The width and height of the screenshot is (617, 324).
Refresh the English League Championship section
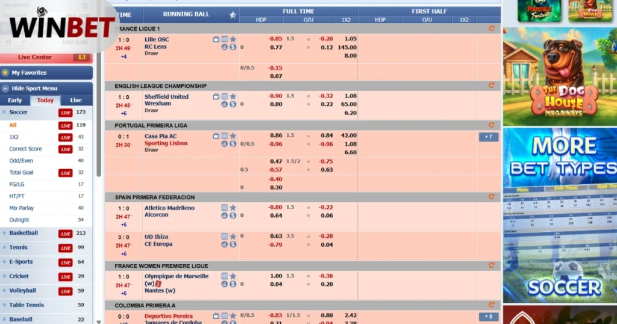492,86
